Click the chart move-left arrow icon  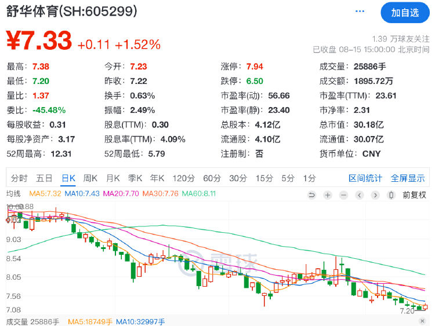(360, 195)
